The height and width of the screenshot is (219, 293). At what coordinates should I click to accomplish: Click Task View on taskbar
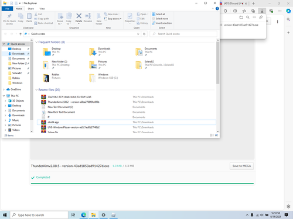coord(73,215)
